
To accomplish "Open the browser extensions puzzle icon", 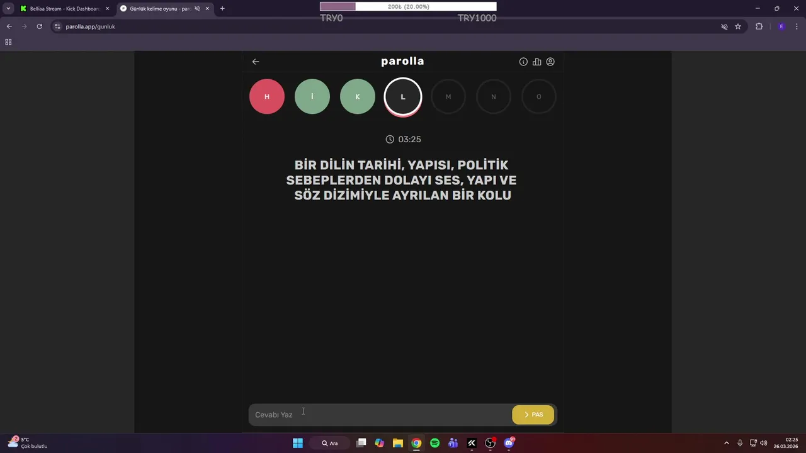I will 759,26.
